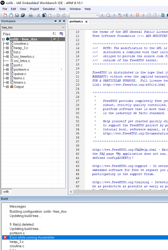Screen dimensions: 168x250
Task: Click the Open file toolbar icon
Action: pos(11,15)
